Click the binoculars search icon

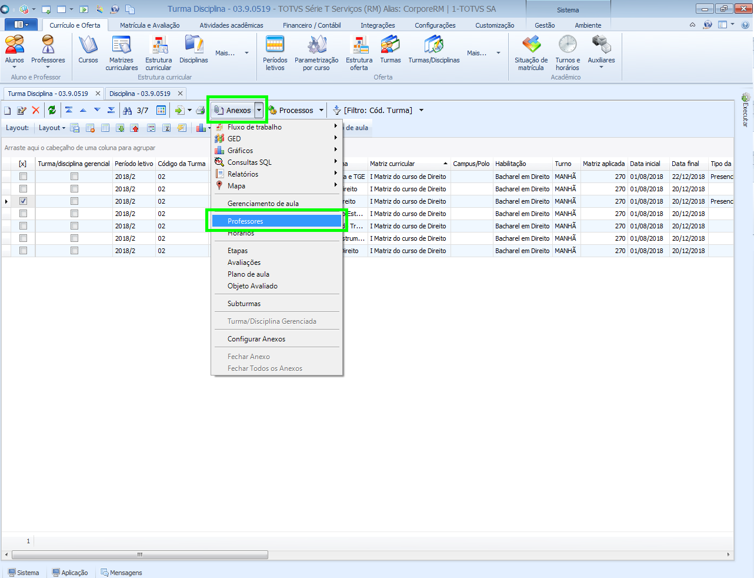pyautogui.click(x=128, y=110)
